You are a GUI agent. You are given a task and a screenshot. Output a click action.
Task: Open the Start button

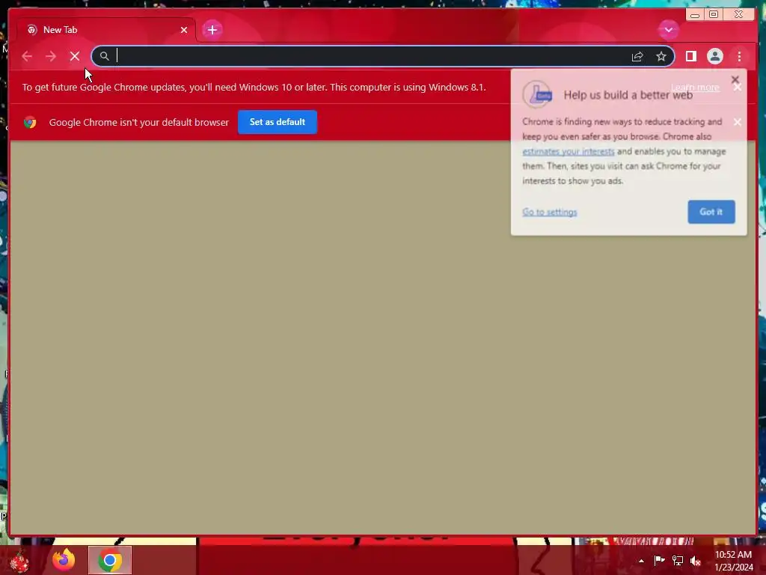[19, 561]
